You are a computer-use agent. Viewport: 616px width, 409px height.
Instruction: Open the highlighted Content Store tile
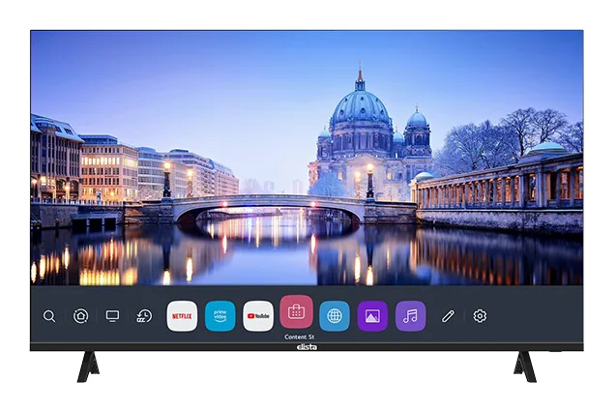[x=296, y=311]
